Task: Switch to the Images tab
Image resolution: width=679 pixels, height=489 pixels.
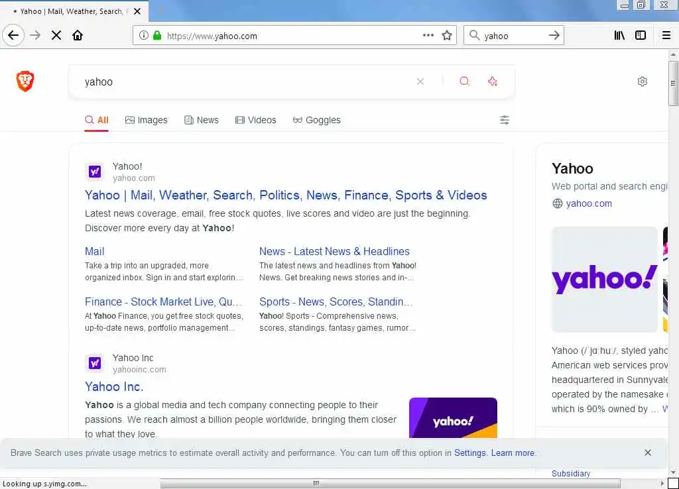Action: [146, 120]
